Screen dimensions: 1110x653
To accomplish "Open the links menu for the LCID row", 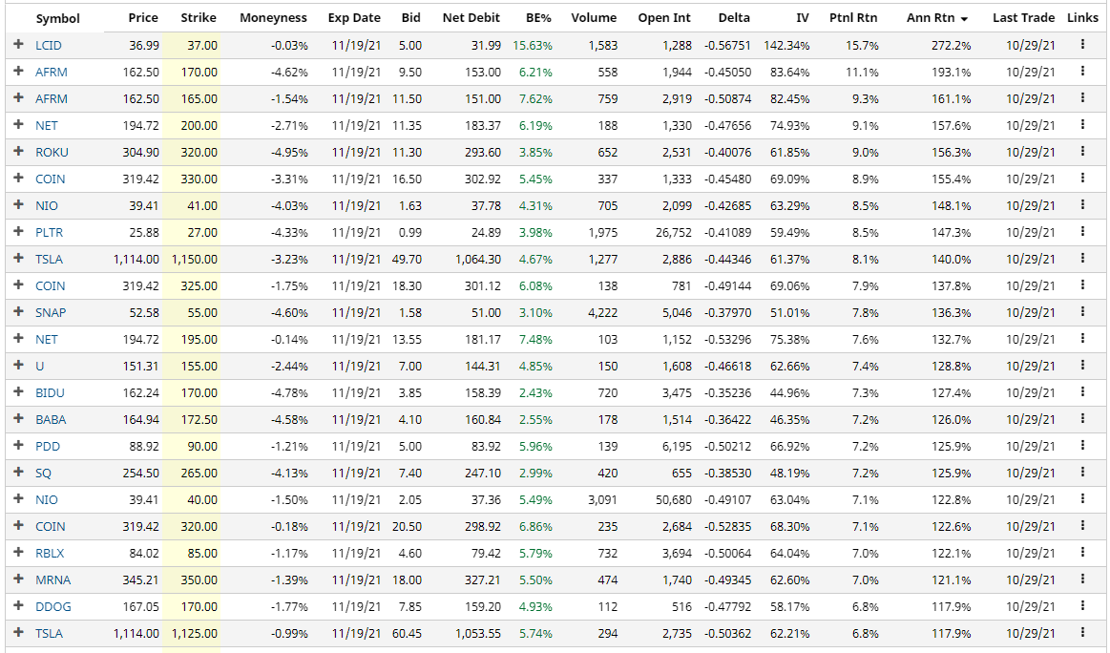I will point(1082,44).
